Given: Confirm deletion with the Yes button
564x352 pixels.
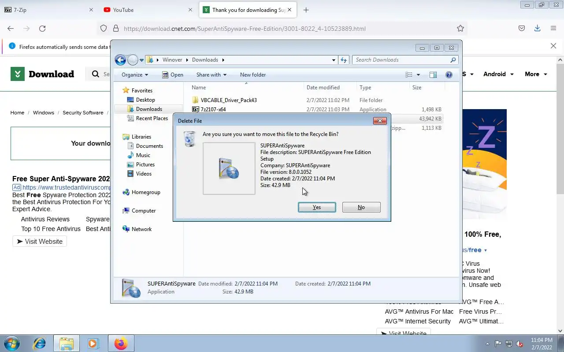Looking at the screenshot, I should click(317, 207).
